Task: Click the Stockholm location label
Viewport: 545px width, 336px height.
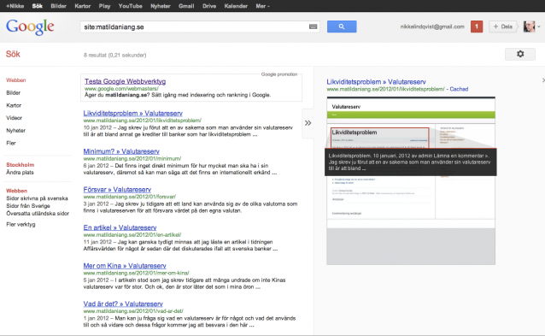Action: [21, 165]
